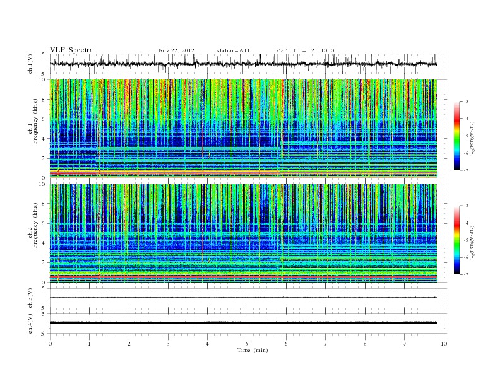This screenshot has width=500, height=386.
Task: Click the "0" tick on the time axis
Action: [50, 344]
